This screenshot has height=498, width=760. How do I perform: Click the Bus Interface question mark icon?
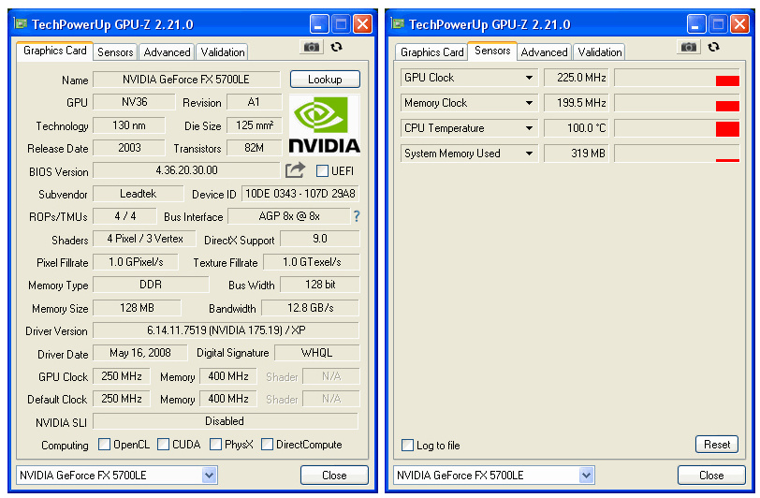(357, 216)
